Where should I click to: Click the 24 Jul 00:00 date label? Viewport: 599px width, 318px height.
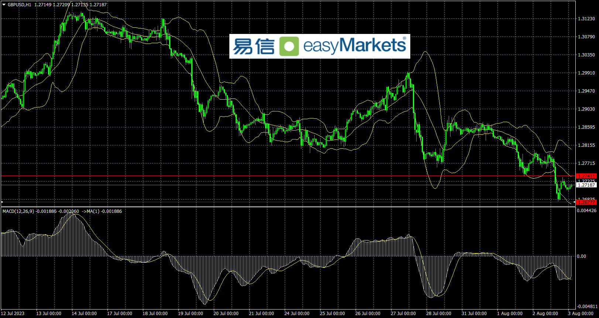point(297,314)
